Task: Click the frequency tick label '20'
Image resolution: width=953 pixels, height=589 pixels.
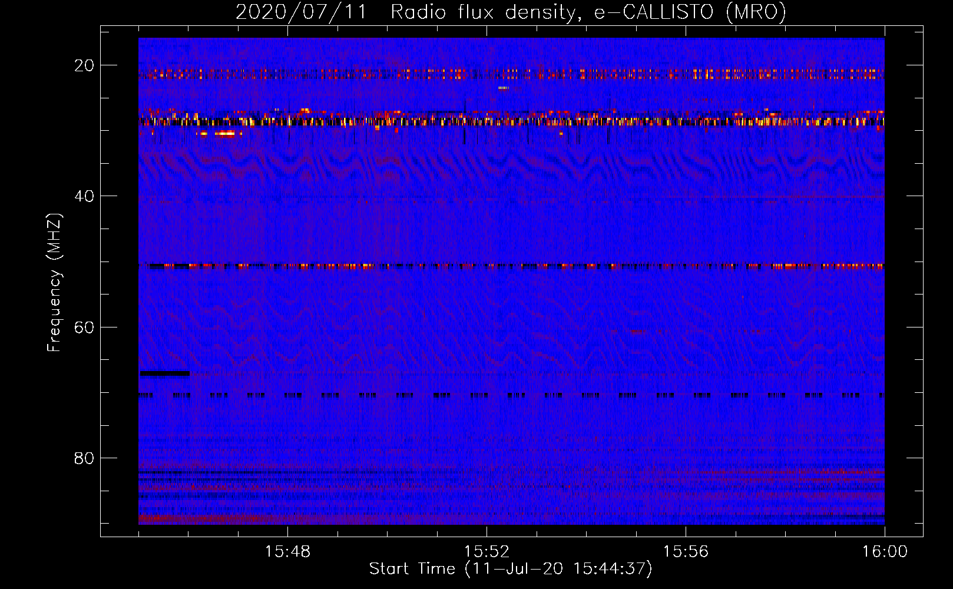Action: 84,65
